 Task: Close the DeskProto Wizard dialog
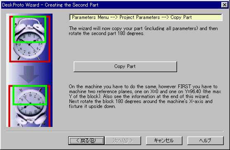(225, 5)
